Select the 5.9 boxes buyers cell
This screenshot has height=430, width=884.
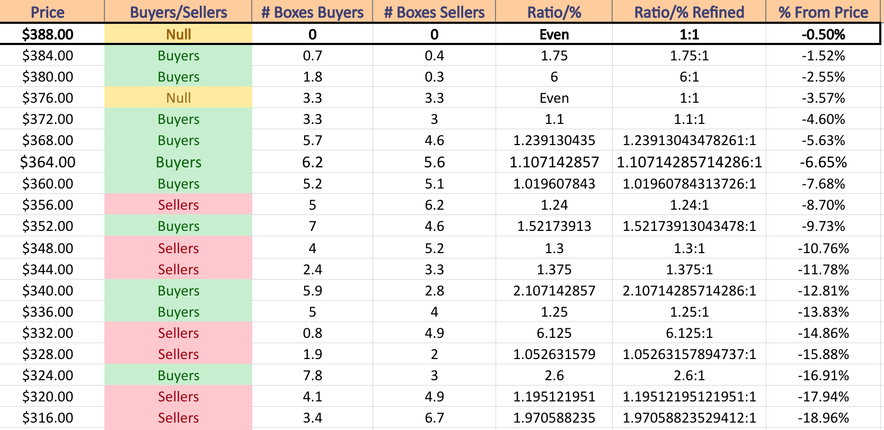pos(312,291)
